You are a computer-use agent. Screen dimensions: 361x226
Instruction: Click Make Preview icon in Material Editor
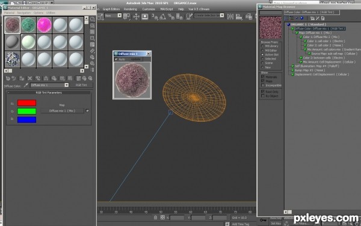[92, 51]
